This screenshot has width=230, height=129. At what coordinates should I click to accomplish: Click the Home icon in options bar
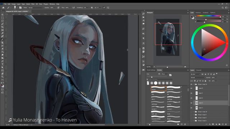pyautogui.click(x=3, y=8)
